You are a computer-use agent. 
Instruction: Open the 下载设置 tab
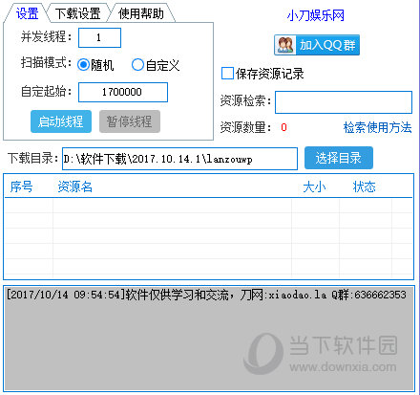(78, 13)
